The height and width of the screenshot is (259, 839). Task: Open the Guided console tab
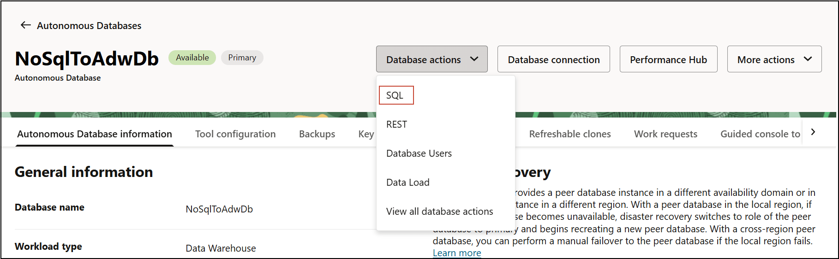pos(760,134)
